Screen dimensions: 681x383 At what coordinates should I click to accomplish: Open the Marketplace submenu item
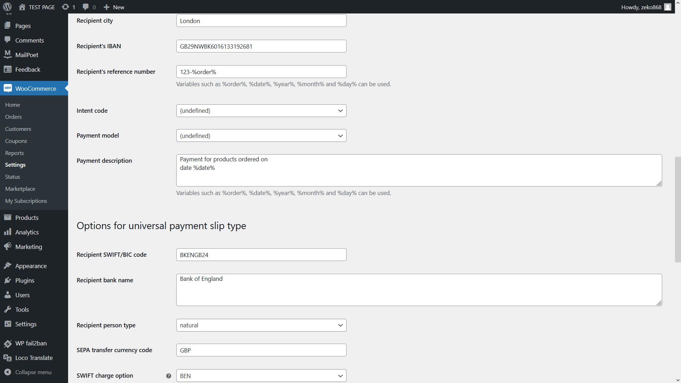pyautogui.click(x=20, y=189)
